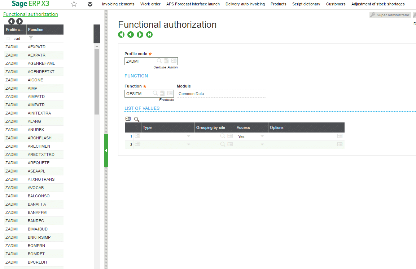Open the magnifier lookup beside Function field

(155, 93)
